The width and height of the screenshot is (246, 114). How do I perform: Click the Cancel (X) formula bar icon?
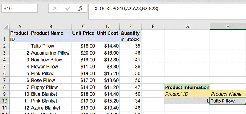(x=55, y=8)
